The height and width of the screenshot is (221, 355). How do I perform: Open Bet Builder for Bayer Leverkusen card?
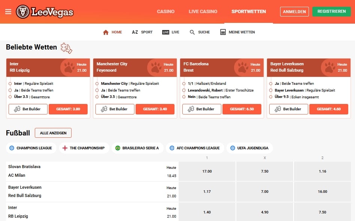289,109
